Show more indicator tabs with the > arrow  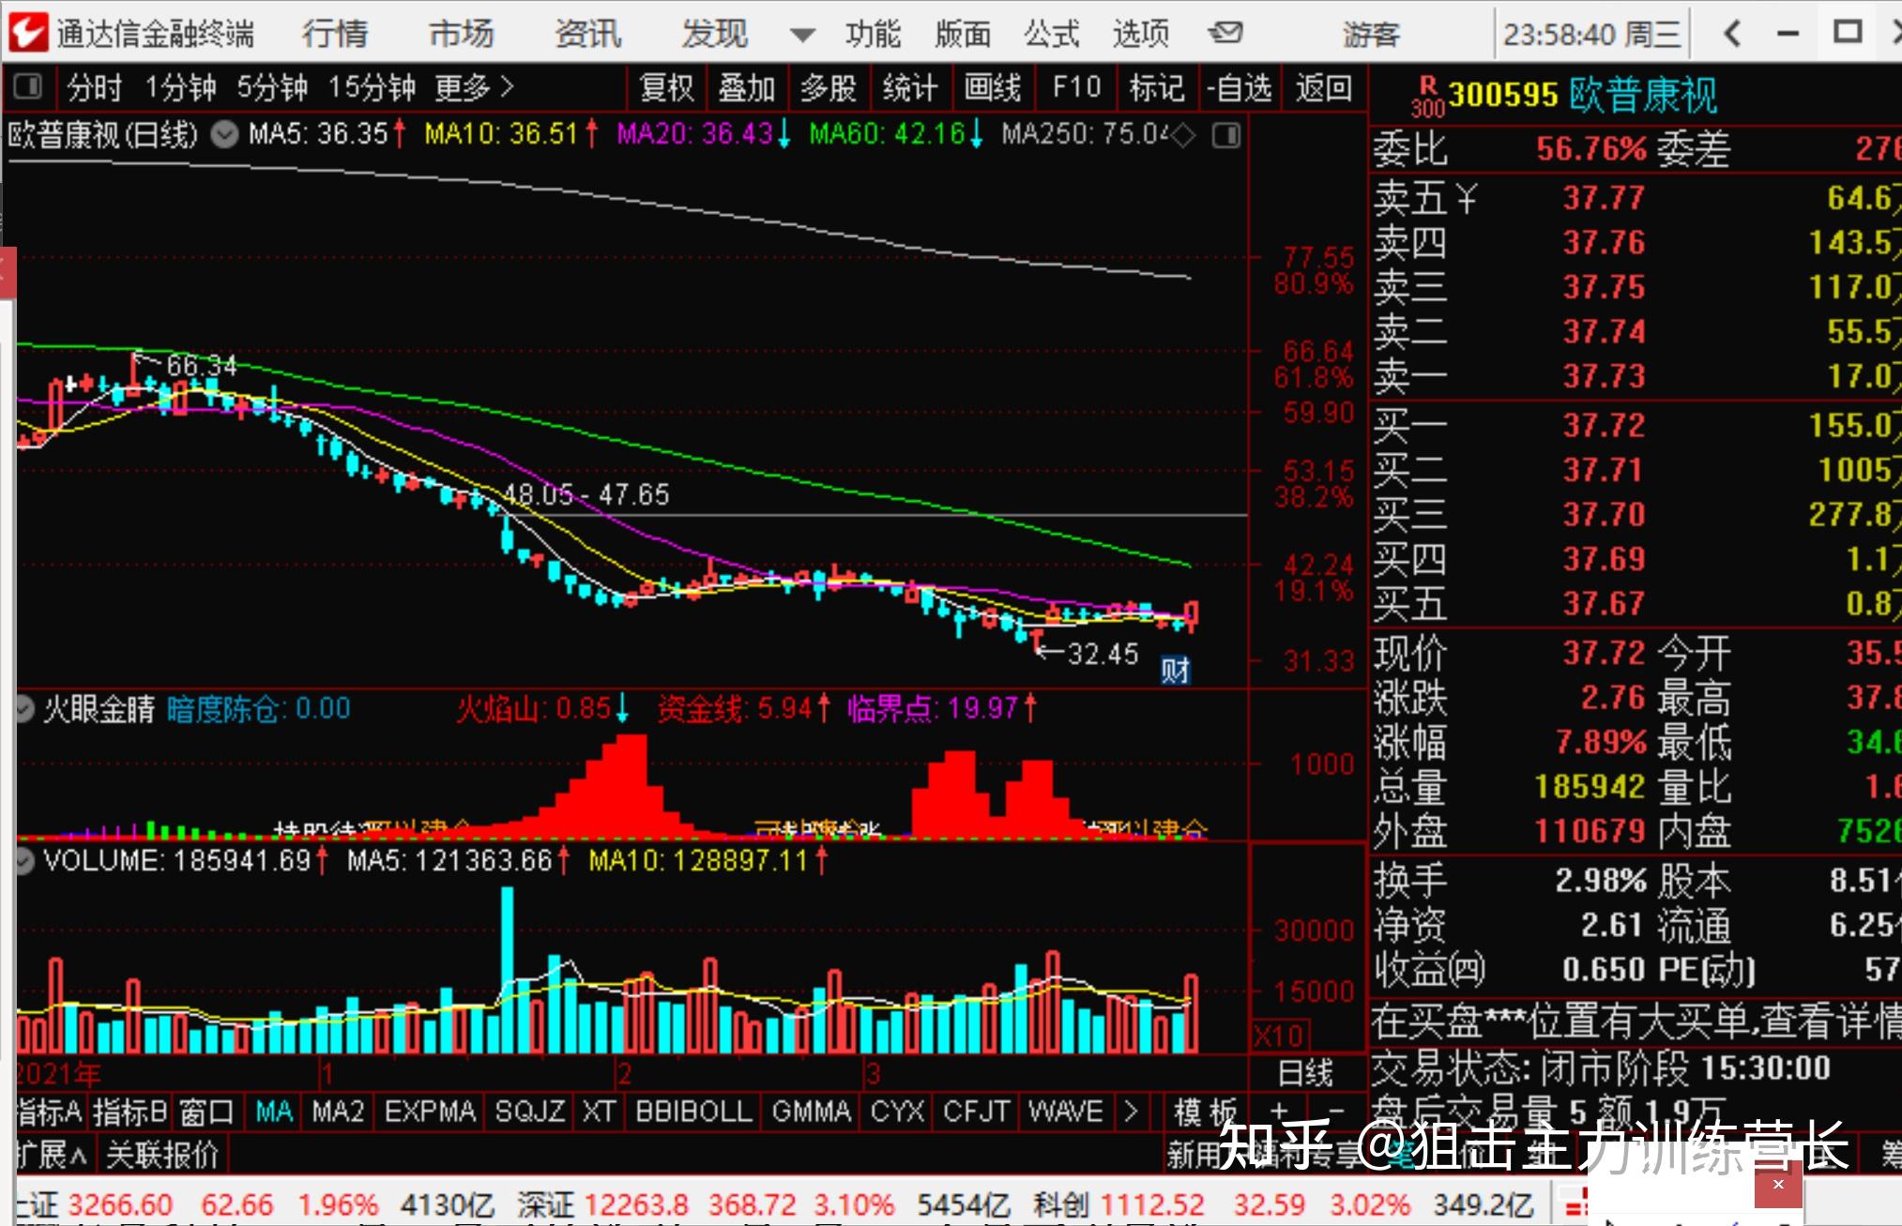click(x=1131, y=1112)
